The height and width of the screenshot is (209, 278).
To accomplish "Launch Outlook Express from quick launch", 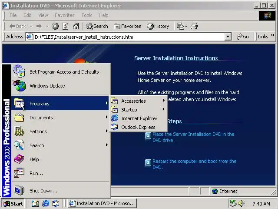I will pos(56,203).
